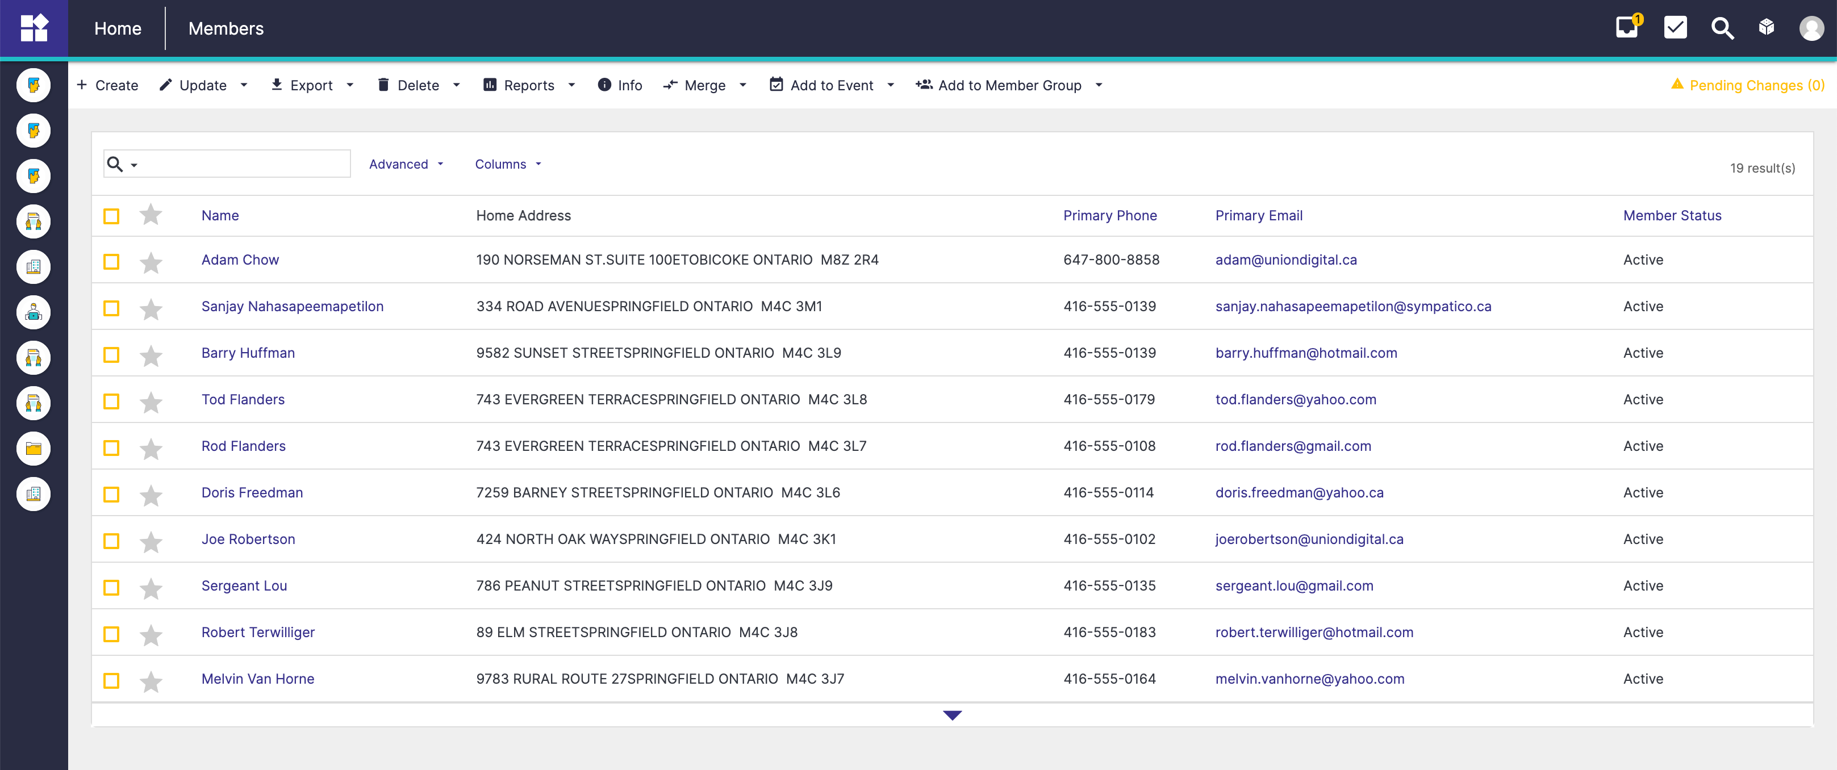Select Melvin Van Horne's checkbox
Image resolution: width=1837 pixels, height=770 pixels.
(x=111, y=680)
